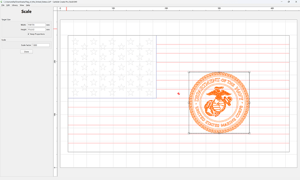The width and height of the screenshot is (300, 180).
Task: Click the Scale Factor label
Action: pyautogui.click(x=26, y=45)
